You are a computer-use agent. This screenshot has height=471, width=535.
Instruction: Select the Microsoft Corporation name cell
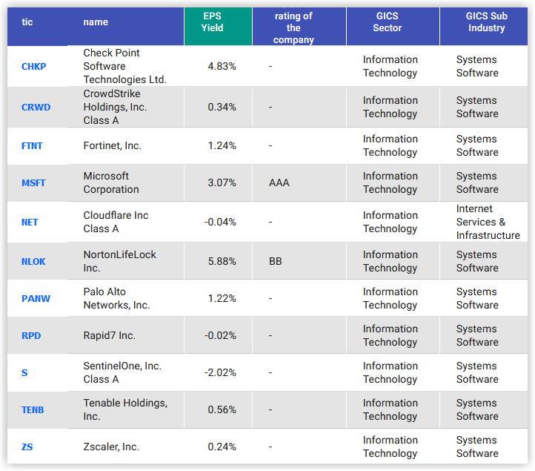click(x=111, y=183)
